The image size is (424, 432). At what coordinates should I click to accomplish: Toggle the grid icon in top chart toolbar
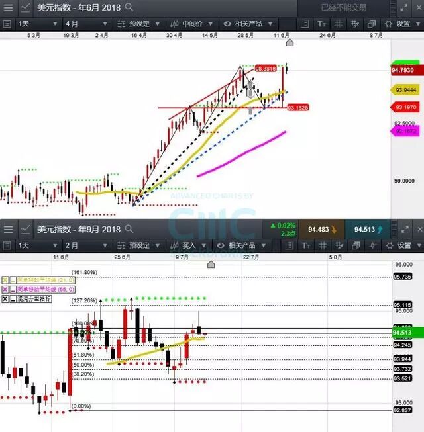pyautogui.click(x=339, y=24)
